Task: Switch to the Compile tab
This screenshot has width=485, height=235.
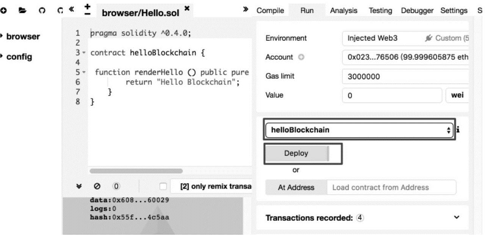Action: point(270,11)
